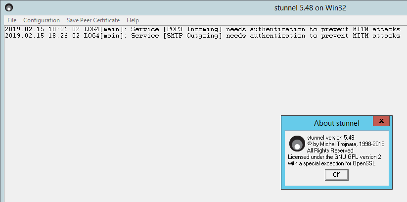Open the File menu
The height and width of the screenshot is (202, 407).
click(12, 20)
